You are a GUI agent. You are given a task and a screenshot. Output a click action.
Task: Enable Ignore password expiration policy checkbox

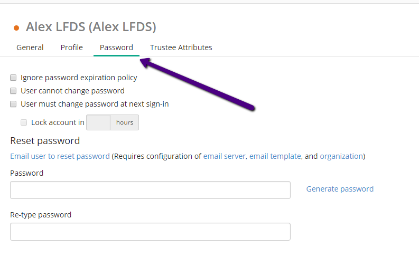click(13, 78)
